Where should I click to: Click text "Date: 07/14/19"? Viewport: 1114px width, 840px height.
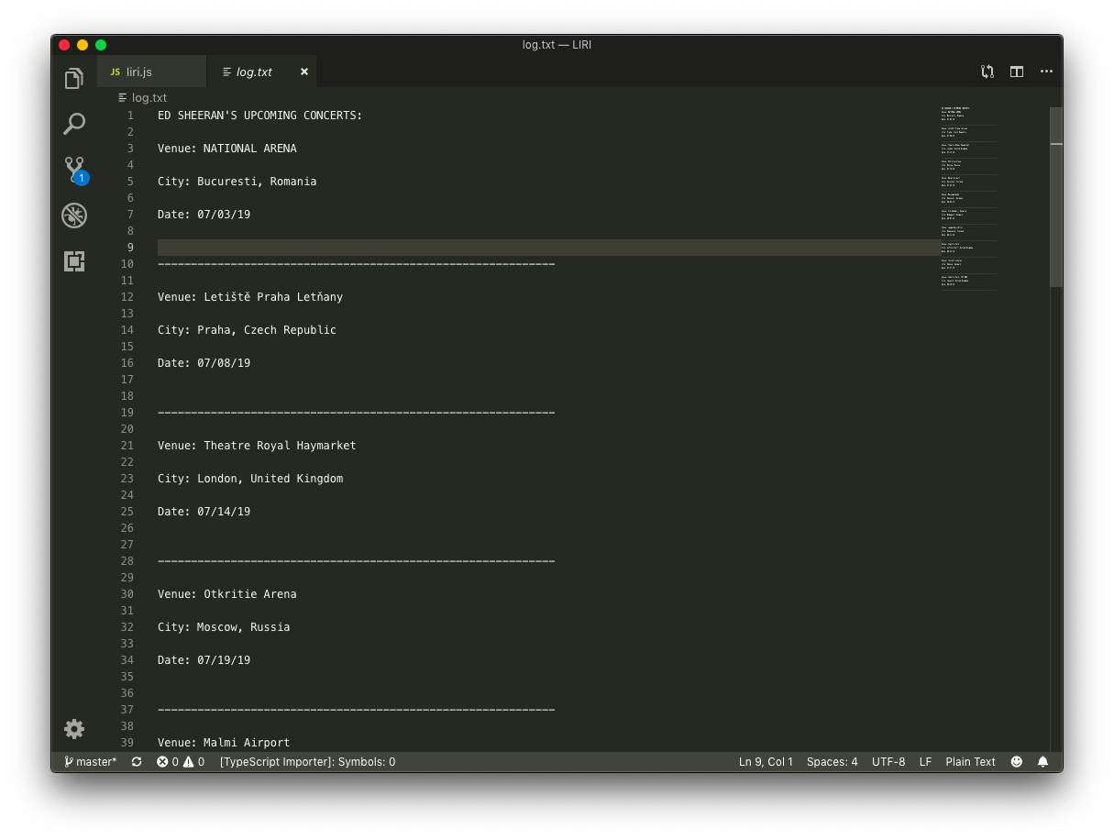[x=204, y=512]
